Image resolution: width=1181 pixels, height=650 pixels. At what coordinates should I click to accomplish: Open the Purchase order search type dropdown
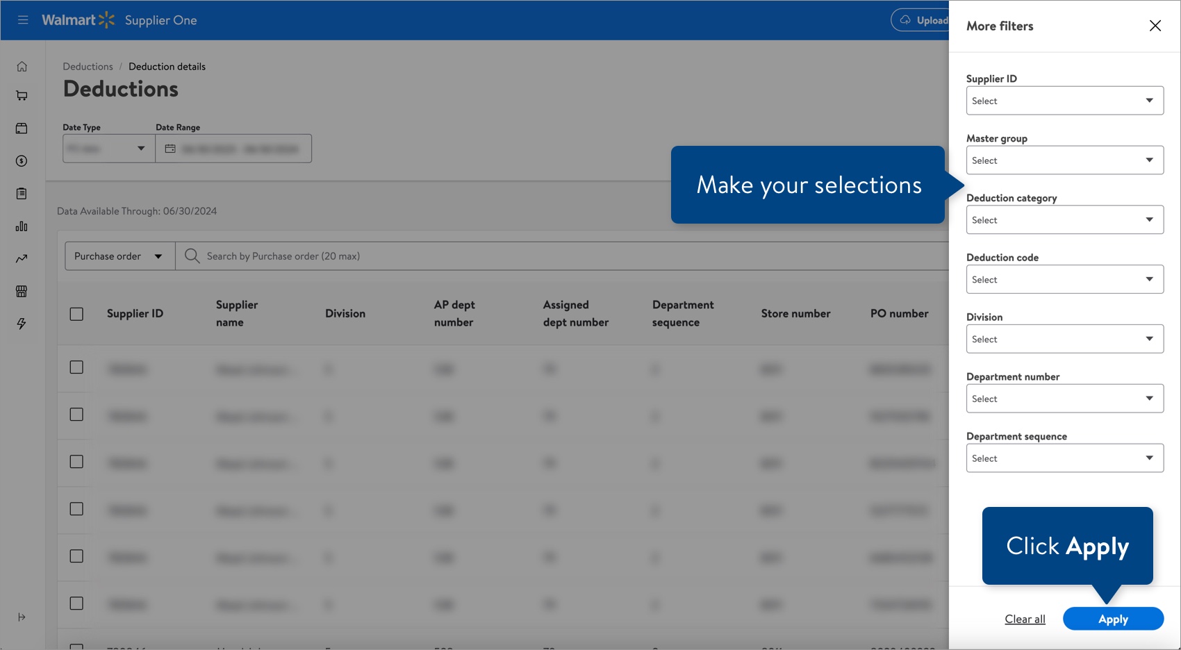click(x=118, y=256)
